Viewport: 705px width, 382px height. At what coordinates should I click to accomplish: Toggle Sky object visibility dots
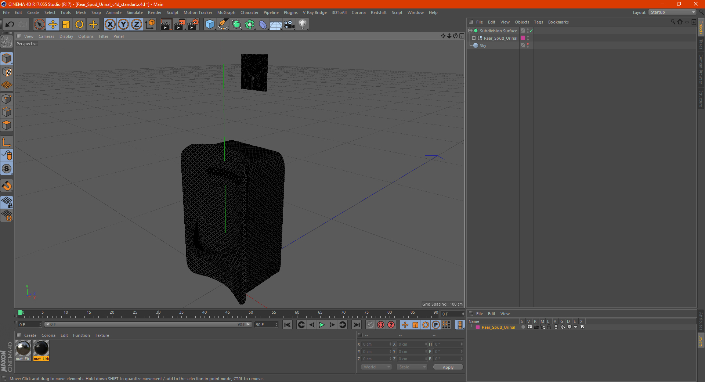[528, 45]
